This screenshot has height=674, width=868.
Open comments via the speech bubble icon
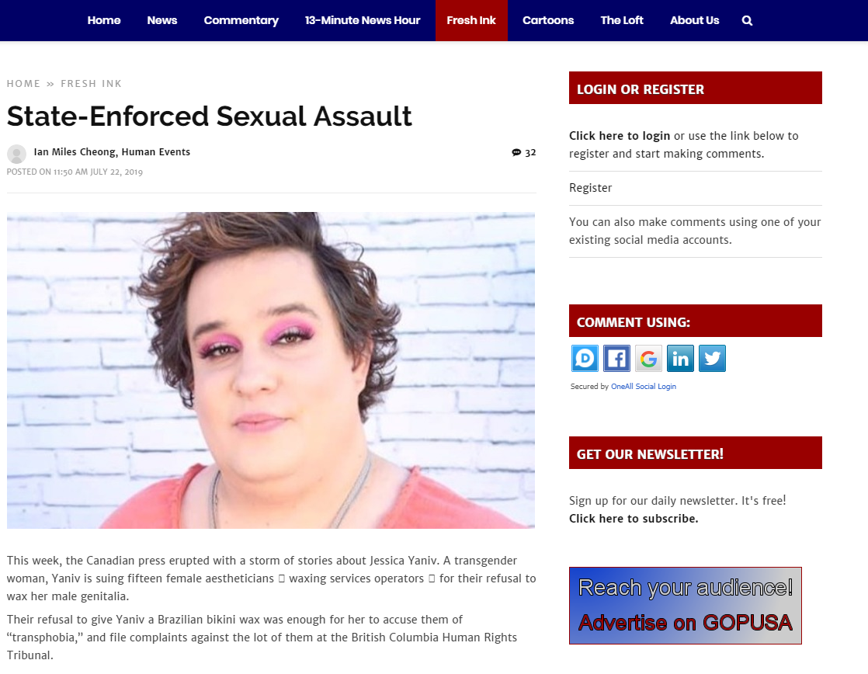[516, 152]
